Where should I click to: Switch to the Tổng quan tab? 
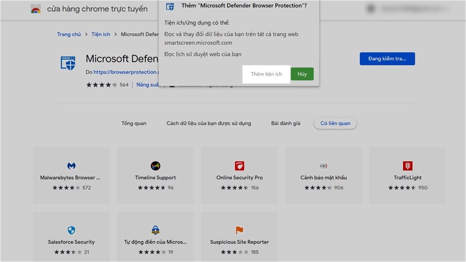[134, 123]
